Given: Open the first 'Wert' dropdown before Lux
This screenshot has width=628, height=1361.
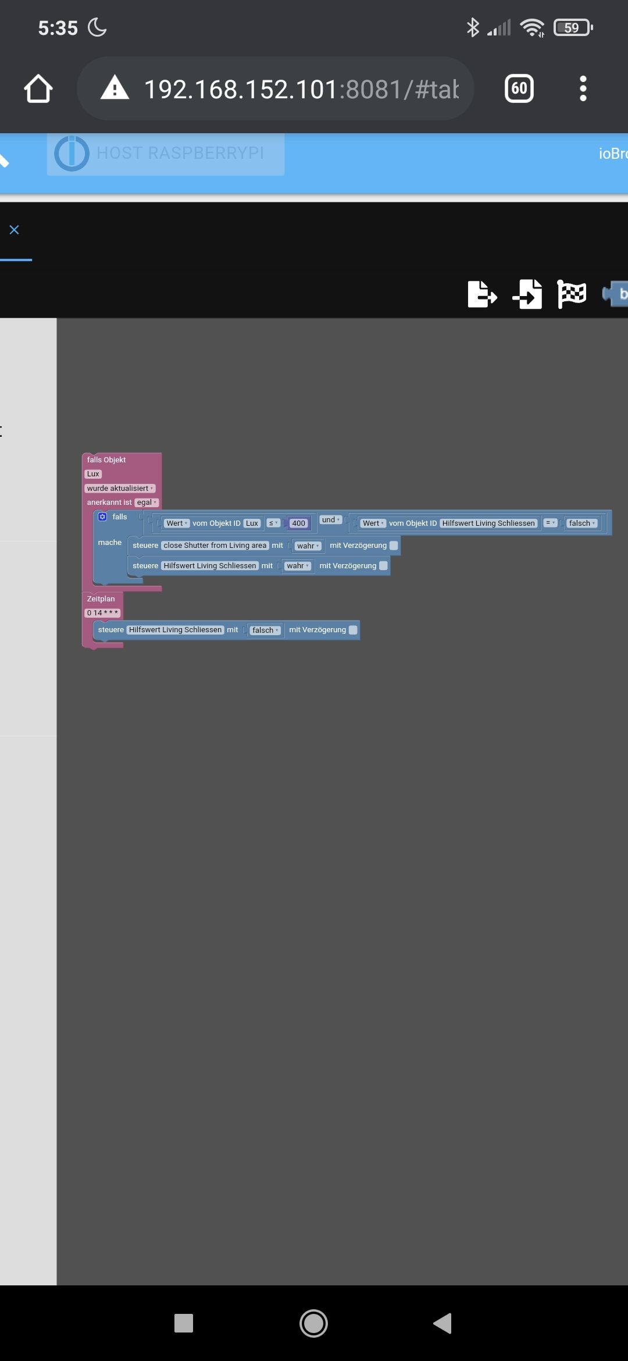Looking at the screenshot, I should (177, 523).
